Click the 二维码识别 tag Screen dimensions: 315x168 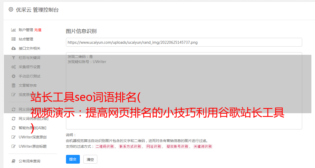tap(104, 146)
